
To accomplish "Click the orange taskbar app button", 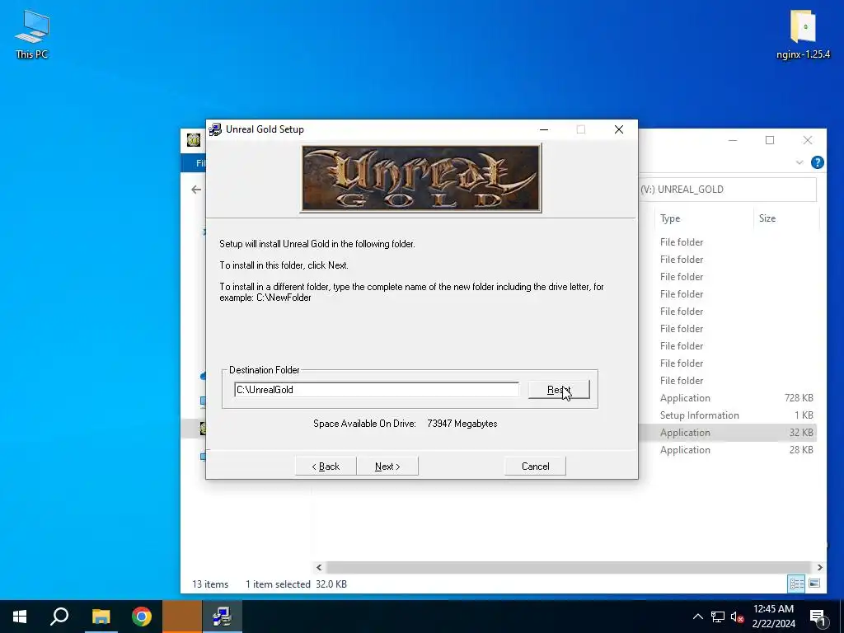I will coord(182,617).
